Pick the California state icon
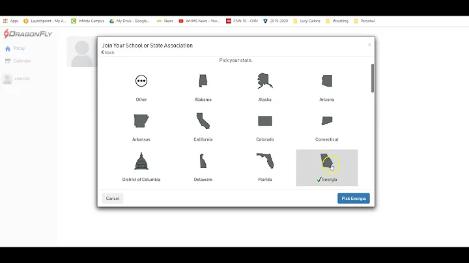The width and height of the screenshot is (469, 263). (203, 120)
